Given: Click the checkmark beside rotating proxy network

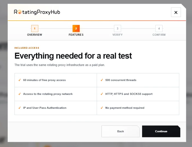Looking at the screenshot, I should coord(20,94).
